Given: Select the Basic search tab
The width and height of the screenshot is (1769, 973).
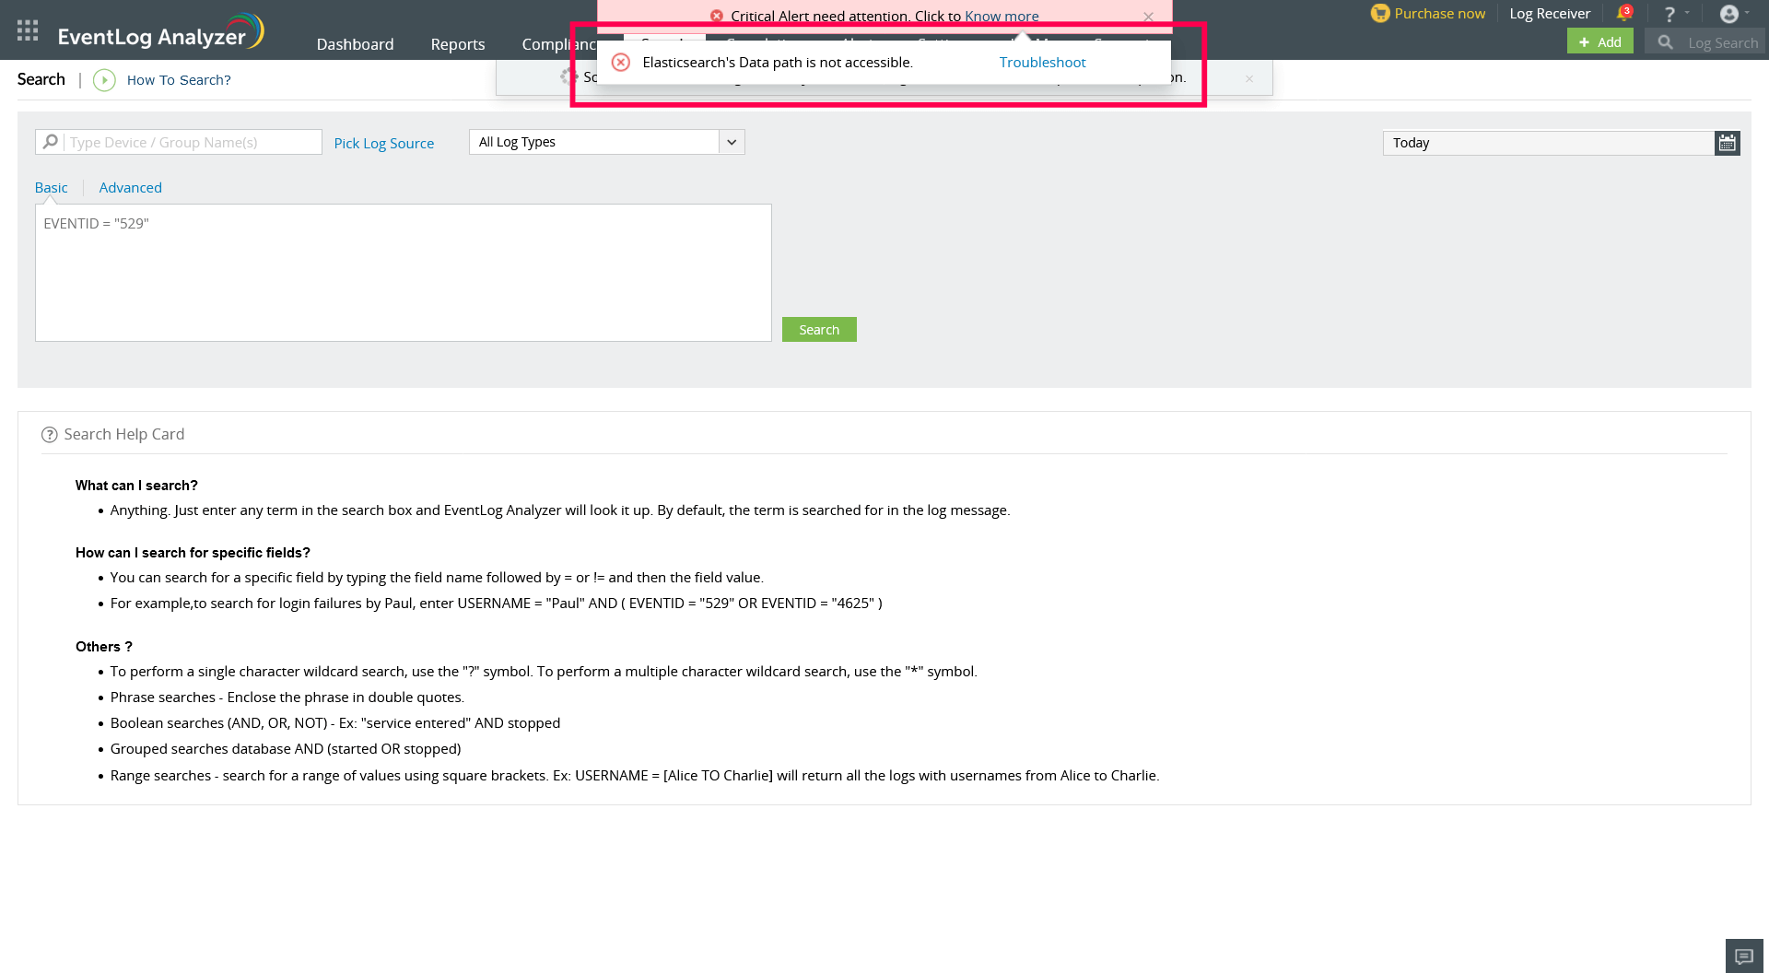Looking at the screenshot, I should (x=51, y=187).
